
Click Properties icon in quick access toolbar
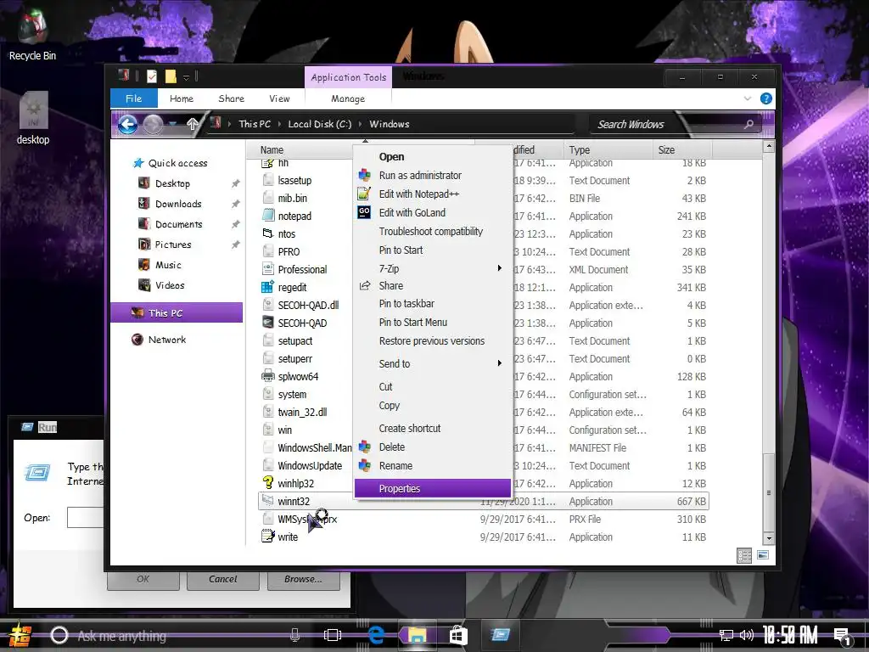coord(152,76)
